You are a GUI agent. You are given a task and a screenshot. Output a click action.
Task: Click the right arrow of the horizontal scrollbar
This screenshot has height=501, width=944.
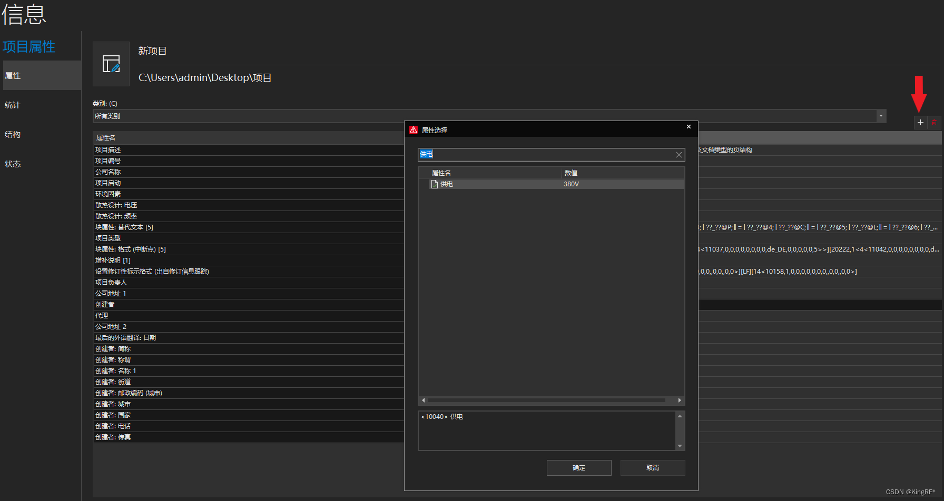680,400
